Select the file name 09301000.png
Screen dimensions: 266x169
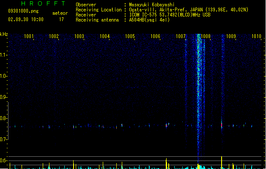click(x=23, y=11)
